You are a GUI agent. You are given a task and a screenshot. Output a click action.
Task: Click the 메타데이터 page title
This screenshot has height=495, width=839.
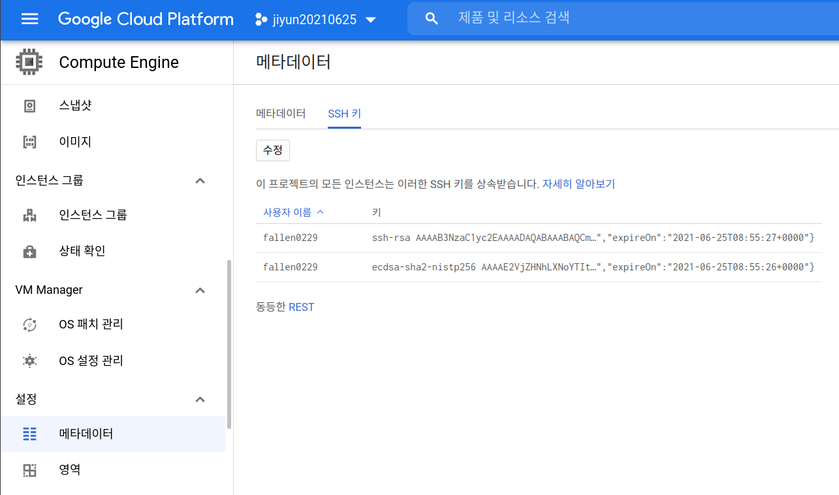pos(294,62)
